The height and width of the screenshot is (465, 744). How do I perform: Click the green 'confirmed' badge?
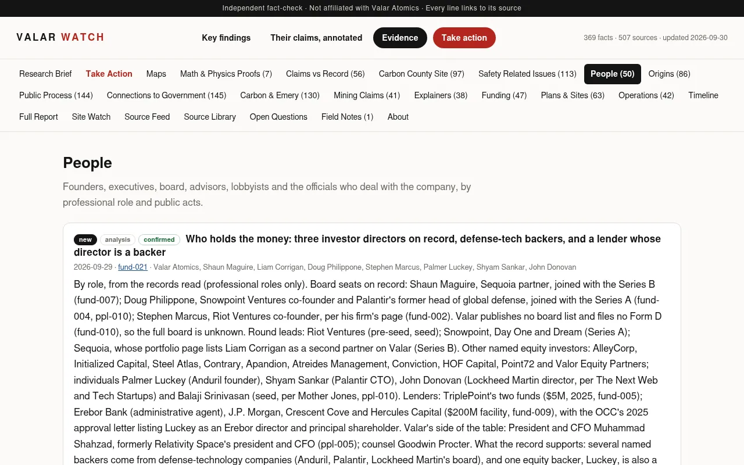click(x=159, y=239)
